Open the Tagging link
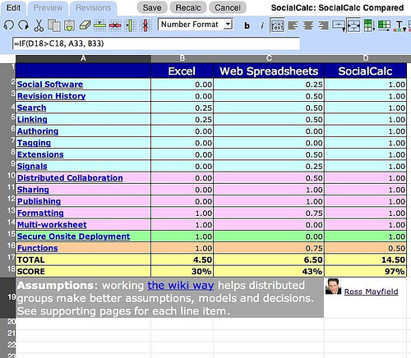This screenshot has height=358, width=411. click(34, 143)
